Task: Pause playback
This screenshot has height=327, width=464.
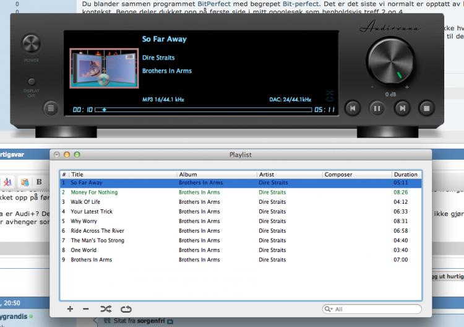Action: pyautogui.click(x=377, y=108)
